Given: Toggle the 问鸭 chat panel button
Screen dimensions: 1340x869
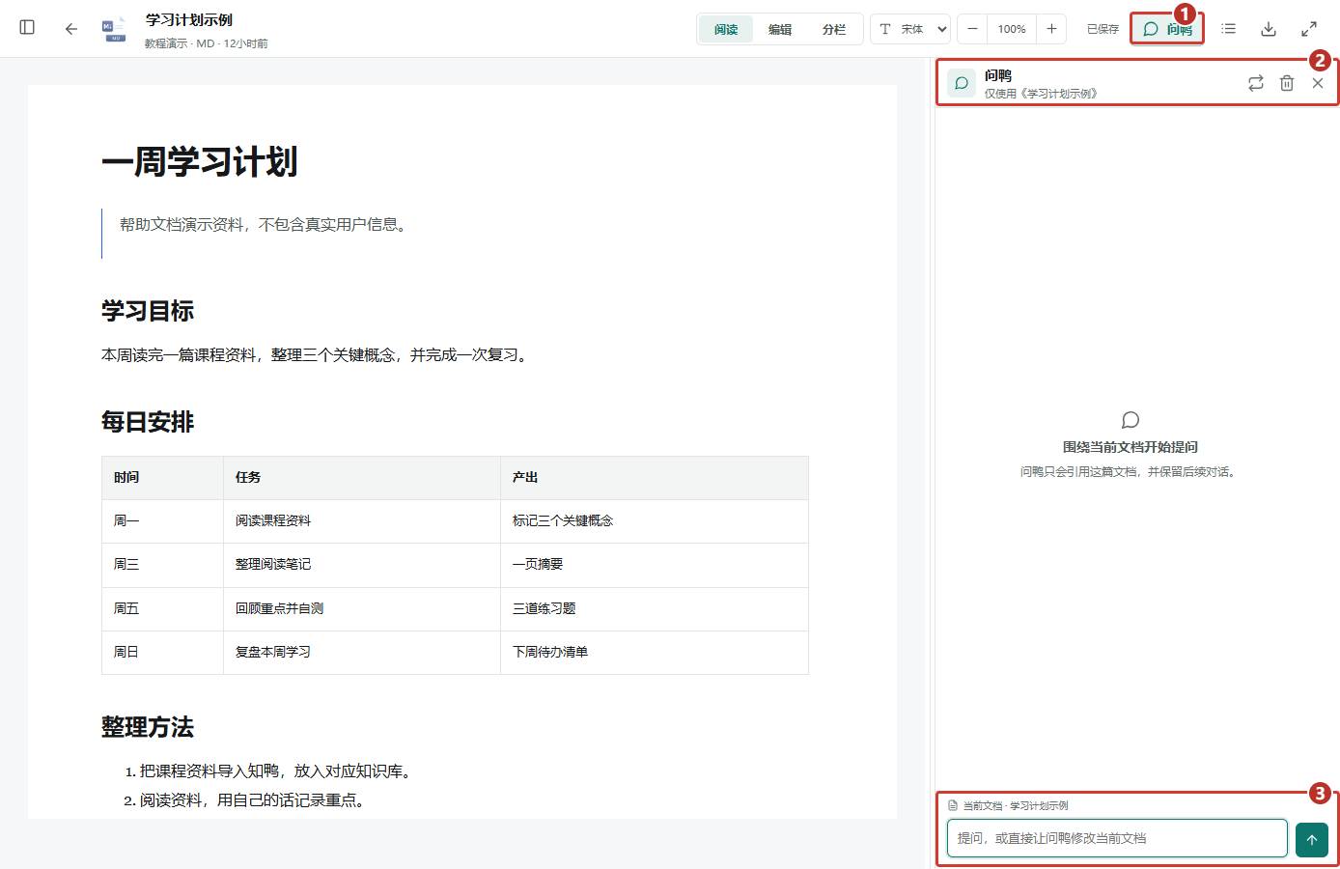Looking at the screenshot, I should [1167, 29].
